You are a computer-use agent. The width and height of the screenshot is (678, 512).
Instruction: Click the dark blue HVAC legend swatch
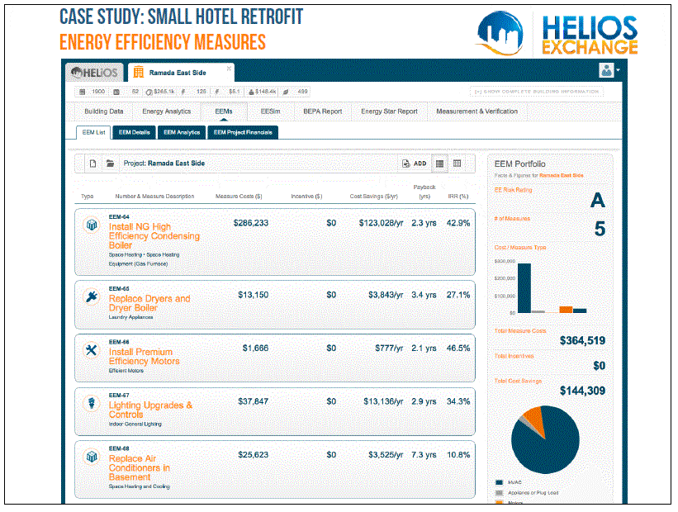pyautogui.click(x=499, y=482)
